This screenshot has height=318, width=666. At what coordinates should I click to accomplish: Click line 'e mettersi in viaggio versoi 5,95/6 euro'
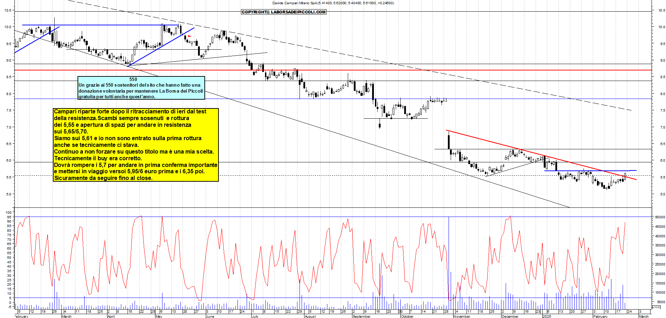[129, 172]
